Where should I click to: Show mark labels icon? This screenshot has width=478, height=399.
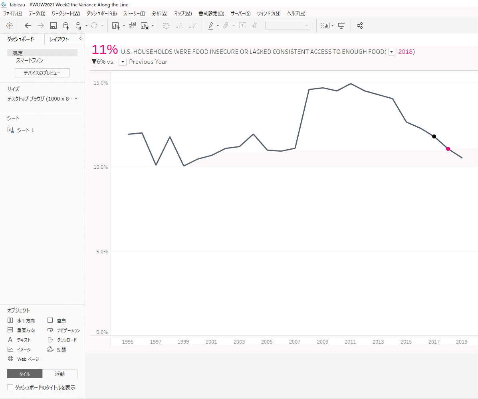243,26
